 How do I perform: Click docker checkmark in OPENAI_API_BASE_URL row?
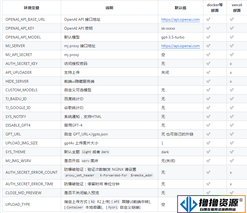point(208,19)
